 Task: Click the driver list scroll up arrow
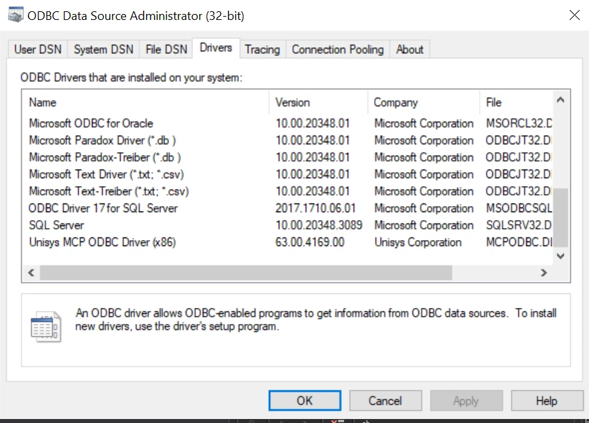[560, 100]
